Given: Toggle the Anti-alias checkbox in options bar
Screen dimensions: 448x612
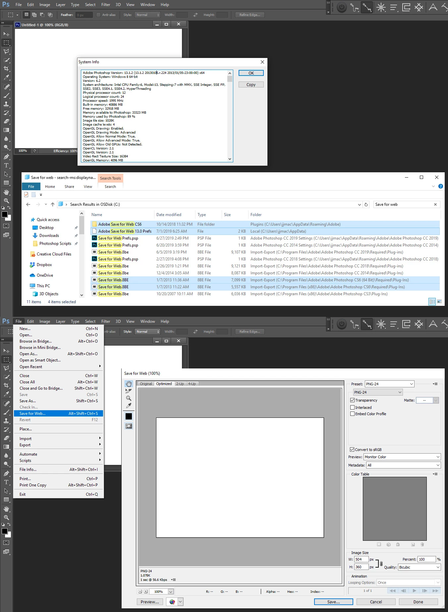Looking at the screenshot, I should [x=98, y=15].
